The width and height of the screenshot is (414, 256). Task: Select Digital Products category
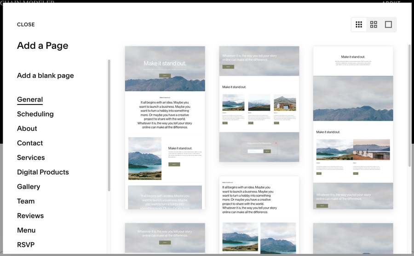(43, 172)
